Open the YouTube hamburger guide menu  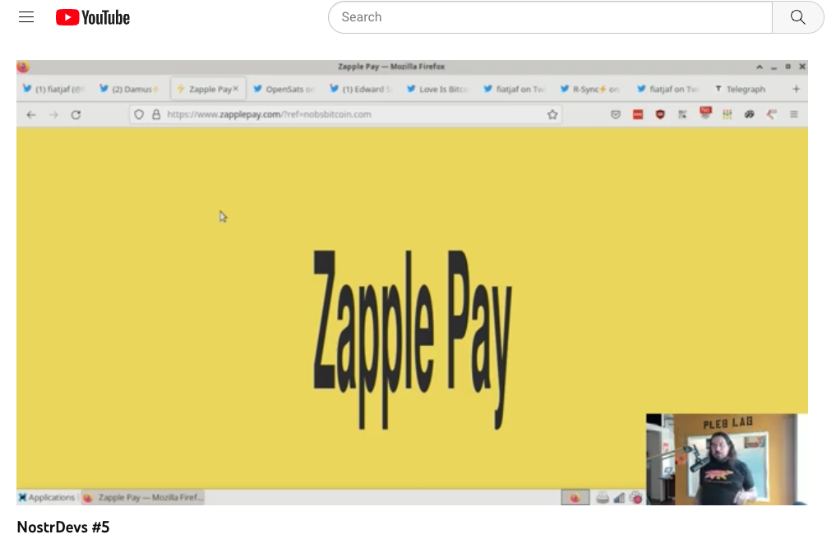[26, 17]
